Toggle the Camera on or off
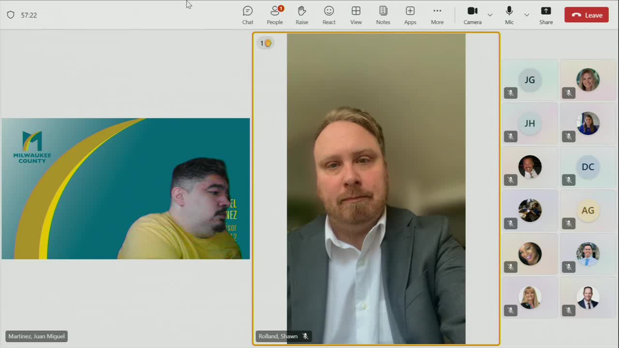The image size is (619, 348). coord(472,15)
